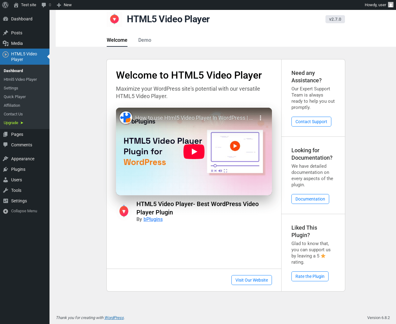Screen dimensions: 396x324
Task: Open the video's three-dot more menu
Action: click(260, 118)
